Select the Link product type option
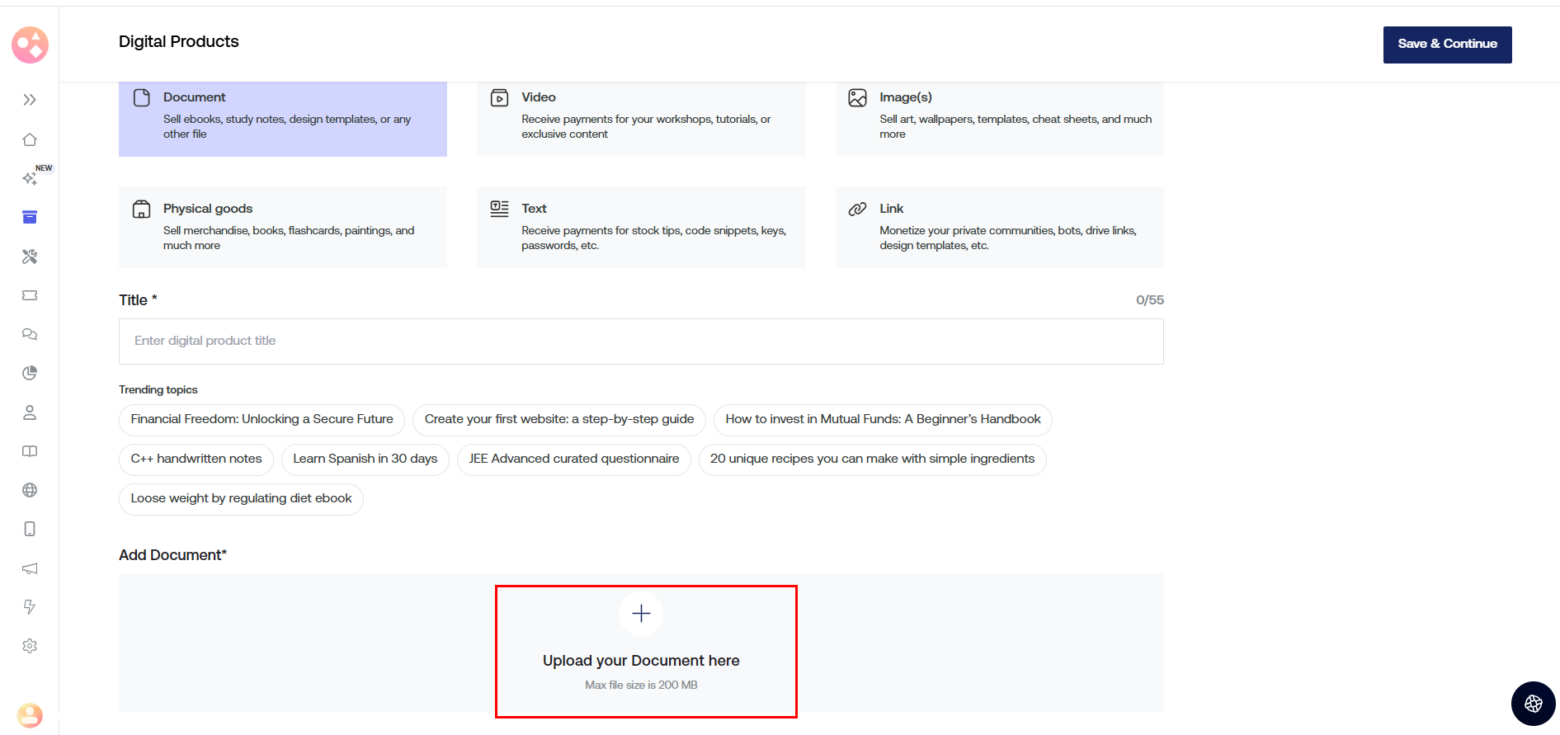 click(x=999, y=227)
